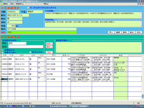Click the weight cell showing 751
The height and width of the screenshot is (108, 144).
point(66,74)
